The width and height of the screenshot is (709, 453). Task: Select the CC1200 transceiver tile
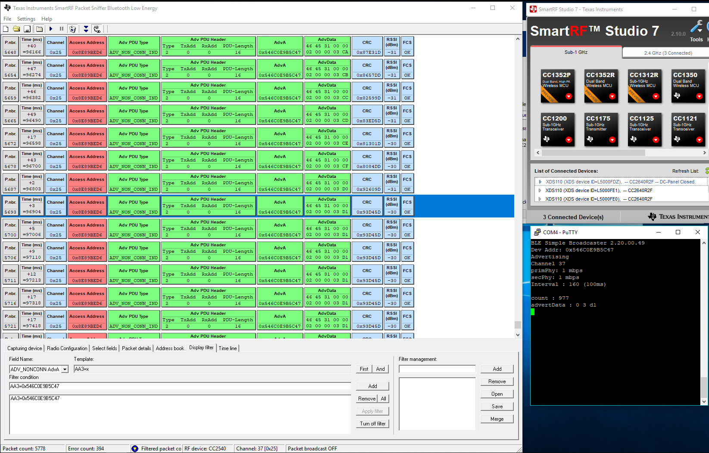(557, 130)
